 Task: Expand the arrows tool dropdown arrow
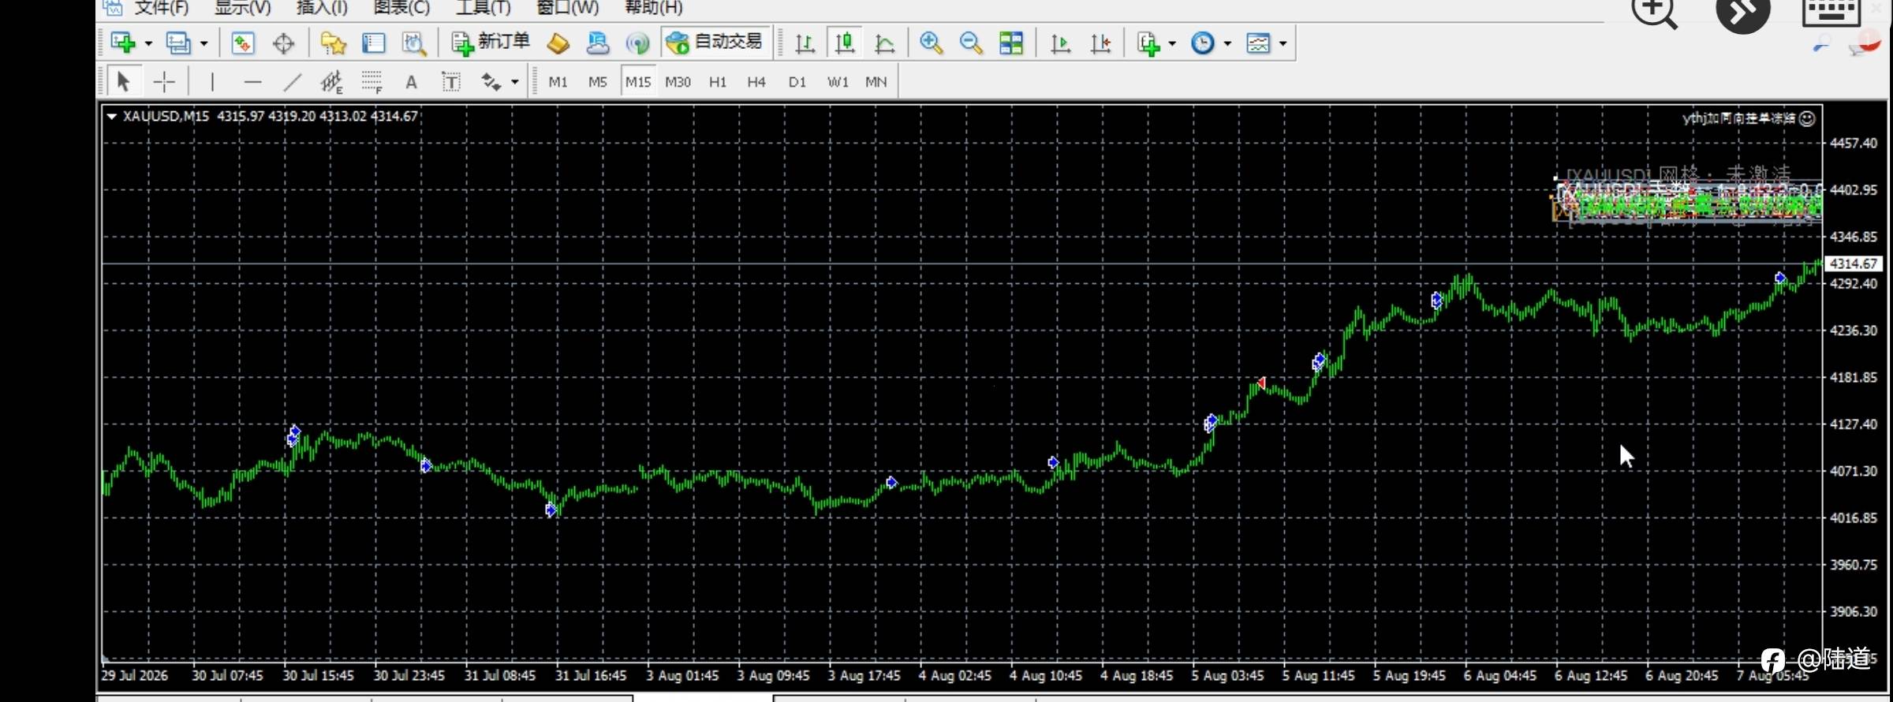(x=515, y=82)
